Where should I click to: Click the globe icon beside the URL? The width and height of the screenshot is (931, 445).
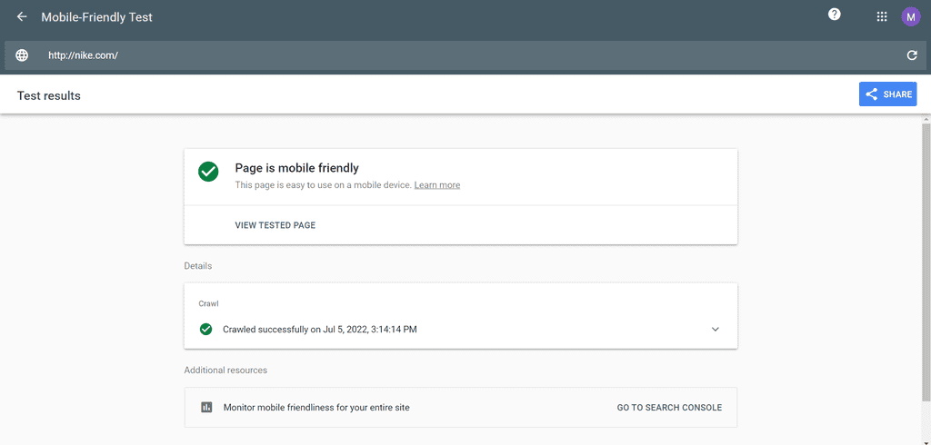tap(22, 55)
